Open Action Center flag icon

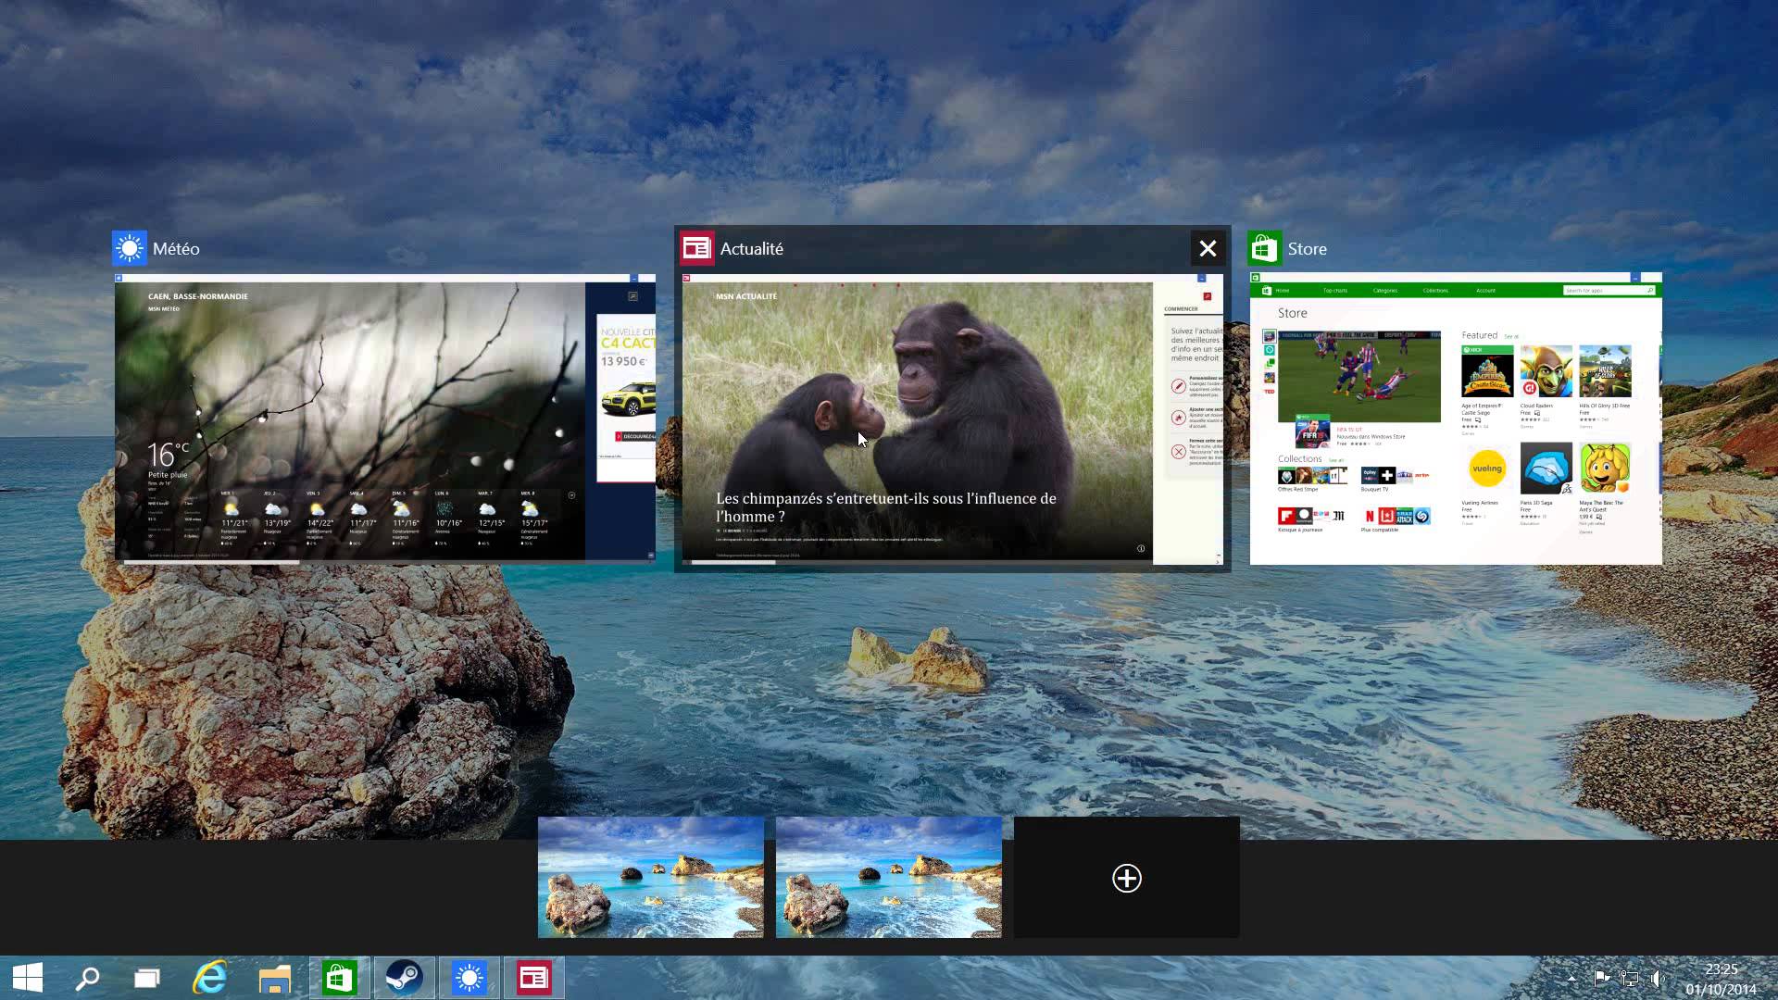click(1601, 978)
